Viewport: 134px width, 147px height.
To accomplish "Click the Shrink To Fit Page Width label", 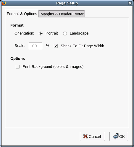I will pyautogui.click(x=82, y=46).
